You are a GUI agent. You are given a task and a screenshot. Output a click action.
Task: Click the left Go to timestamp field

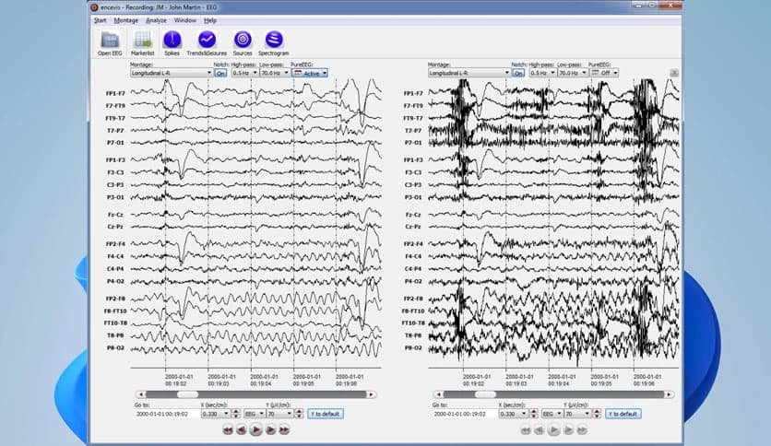161,414
